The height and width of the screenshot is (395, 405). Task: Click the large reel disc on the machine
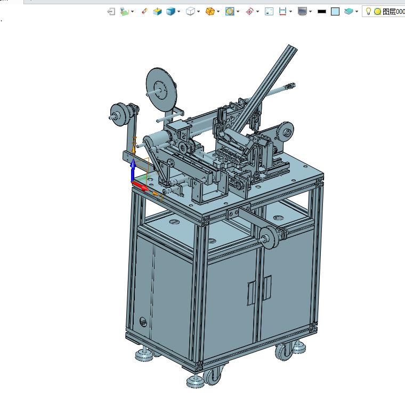[160, 90]
